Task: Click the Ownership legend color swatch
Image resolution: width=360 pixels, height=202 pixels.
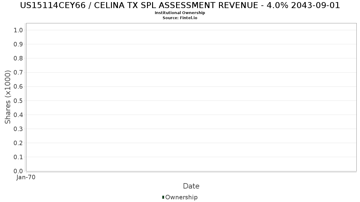Action: (x=163, y=197)
